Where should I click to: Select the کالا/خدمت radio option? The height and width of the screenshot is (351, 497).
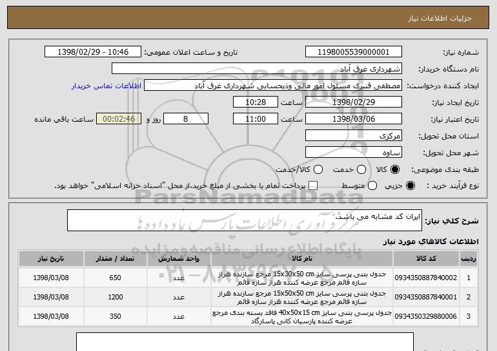point(318,169)
